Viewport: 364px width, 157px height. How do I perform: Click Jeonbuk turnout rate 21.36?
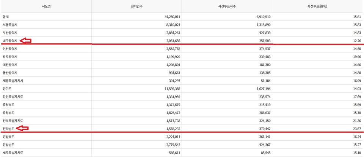pyautogui.click(x=356, y=121)
